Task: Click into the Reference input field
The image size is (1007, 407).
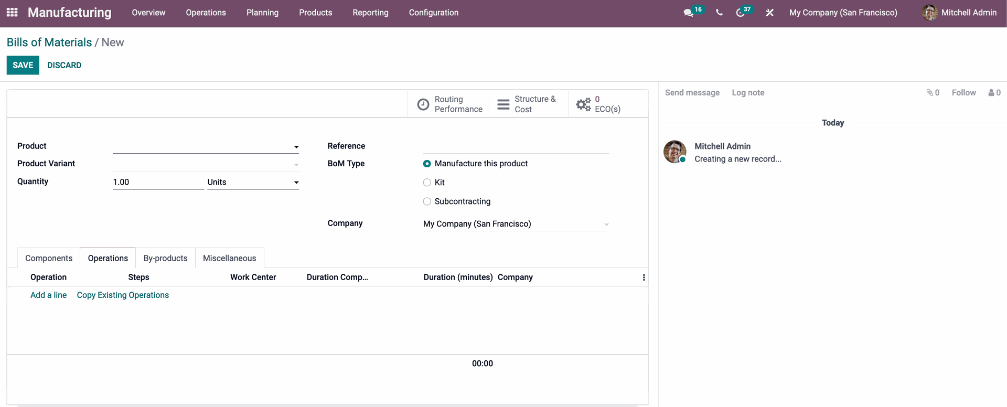Action: point(516,146)
